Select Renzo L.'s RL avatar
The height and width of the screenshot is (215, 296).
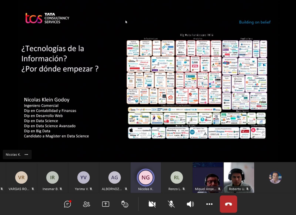click(177, 177)
